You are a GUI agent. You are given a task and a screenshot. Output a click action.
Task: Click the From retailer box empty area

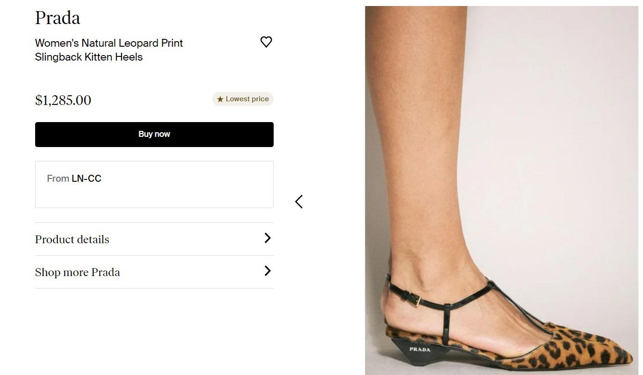(x=185, y=194)
